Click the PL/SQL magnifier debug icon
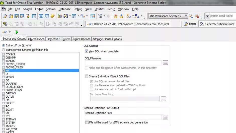236x133 pixels. 100,16
